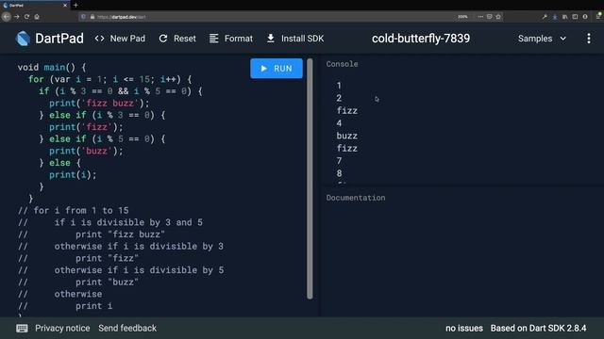Click the comment line 'print "fizz buzz"'
The image size is (604, 339).
tap(120, 234)
